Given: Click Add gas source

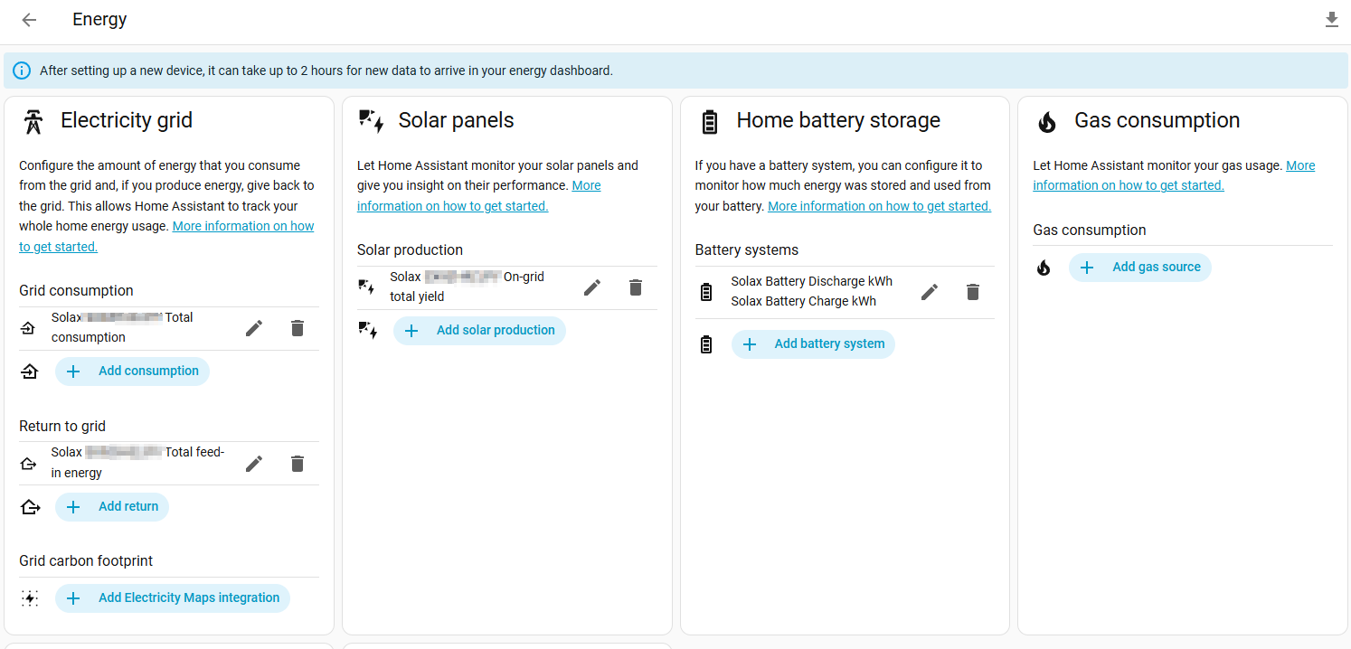Looking at the screenshot, I should tap(1139, 268).
